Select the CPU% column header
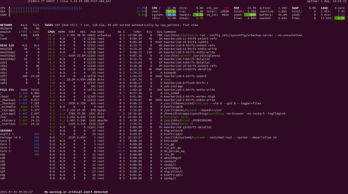 [x=51, y=32]
